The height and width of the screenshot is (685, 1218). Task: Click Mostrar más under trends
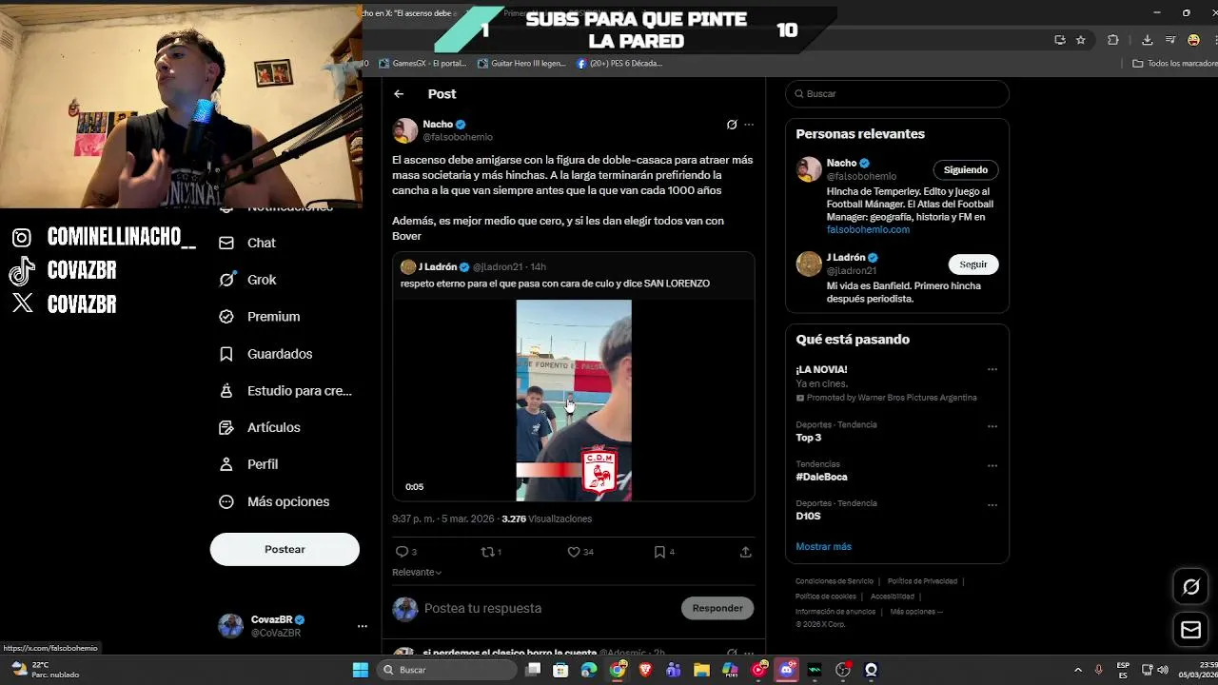click(824, 547)
